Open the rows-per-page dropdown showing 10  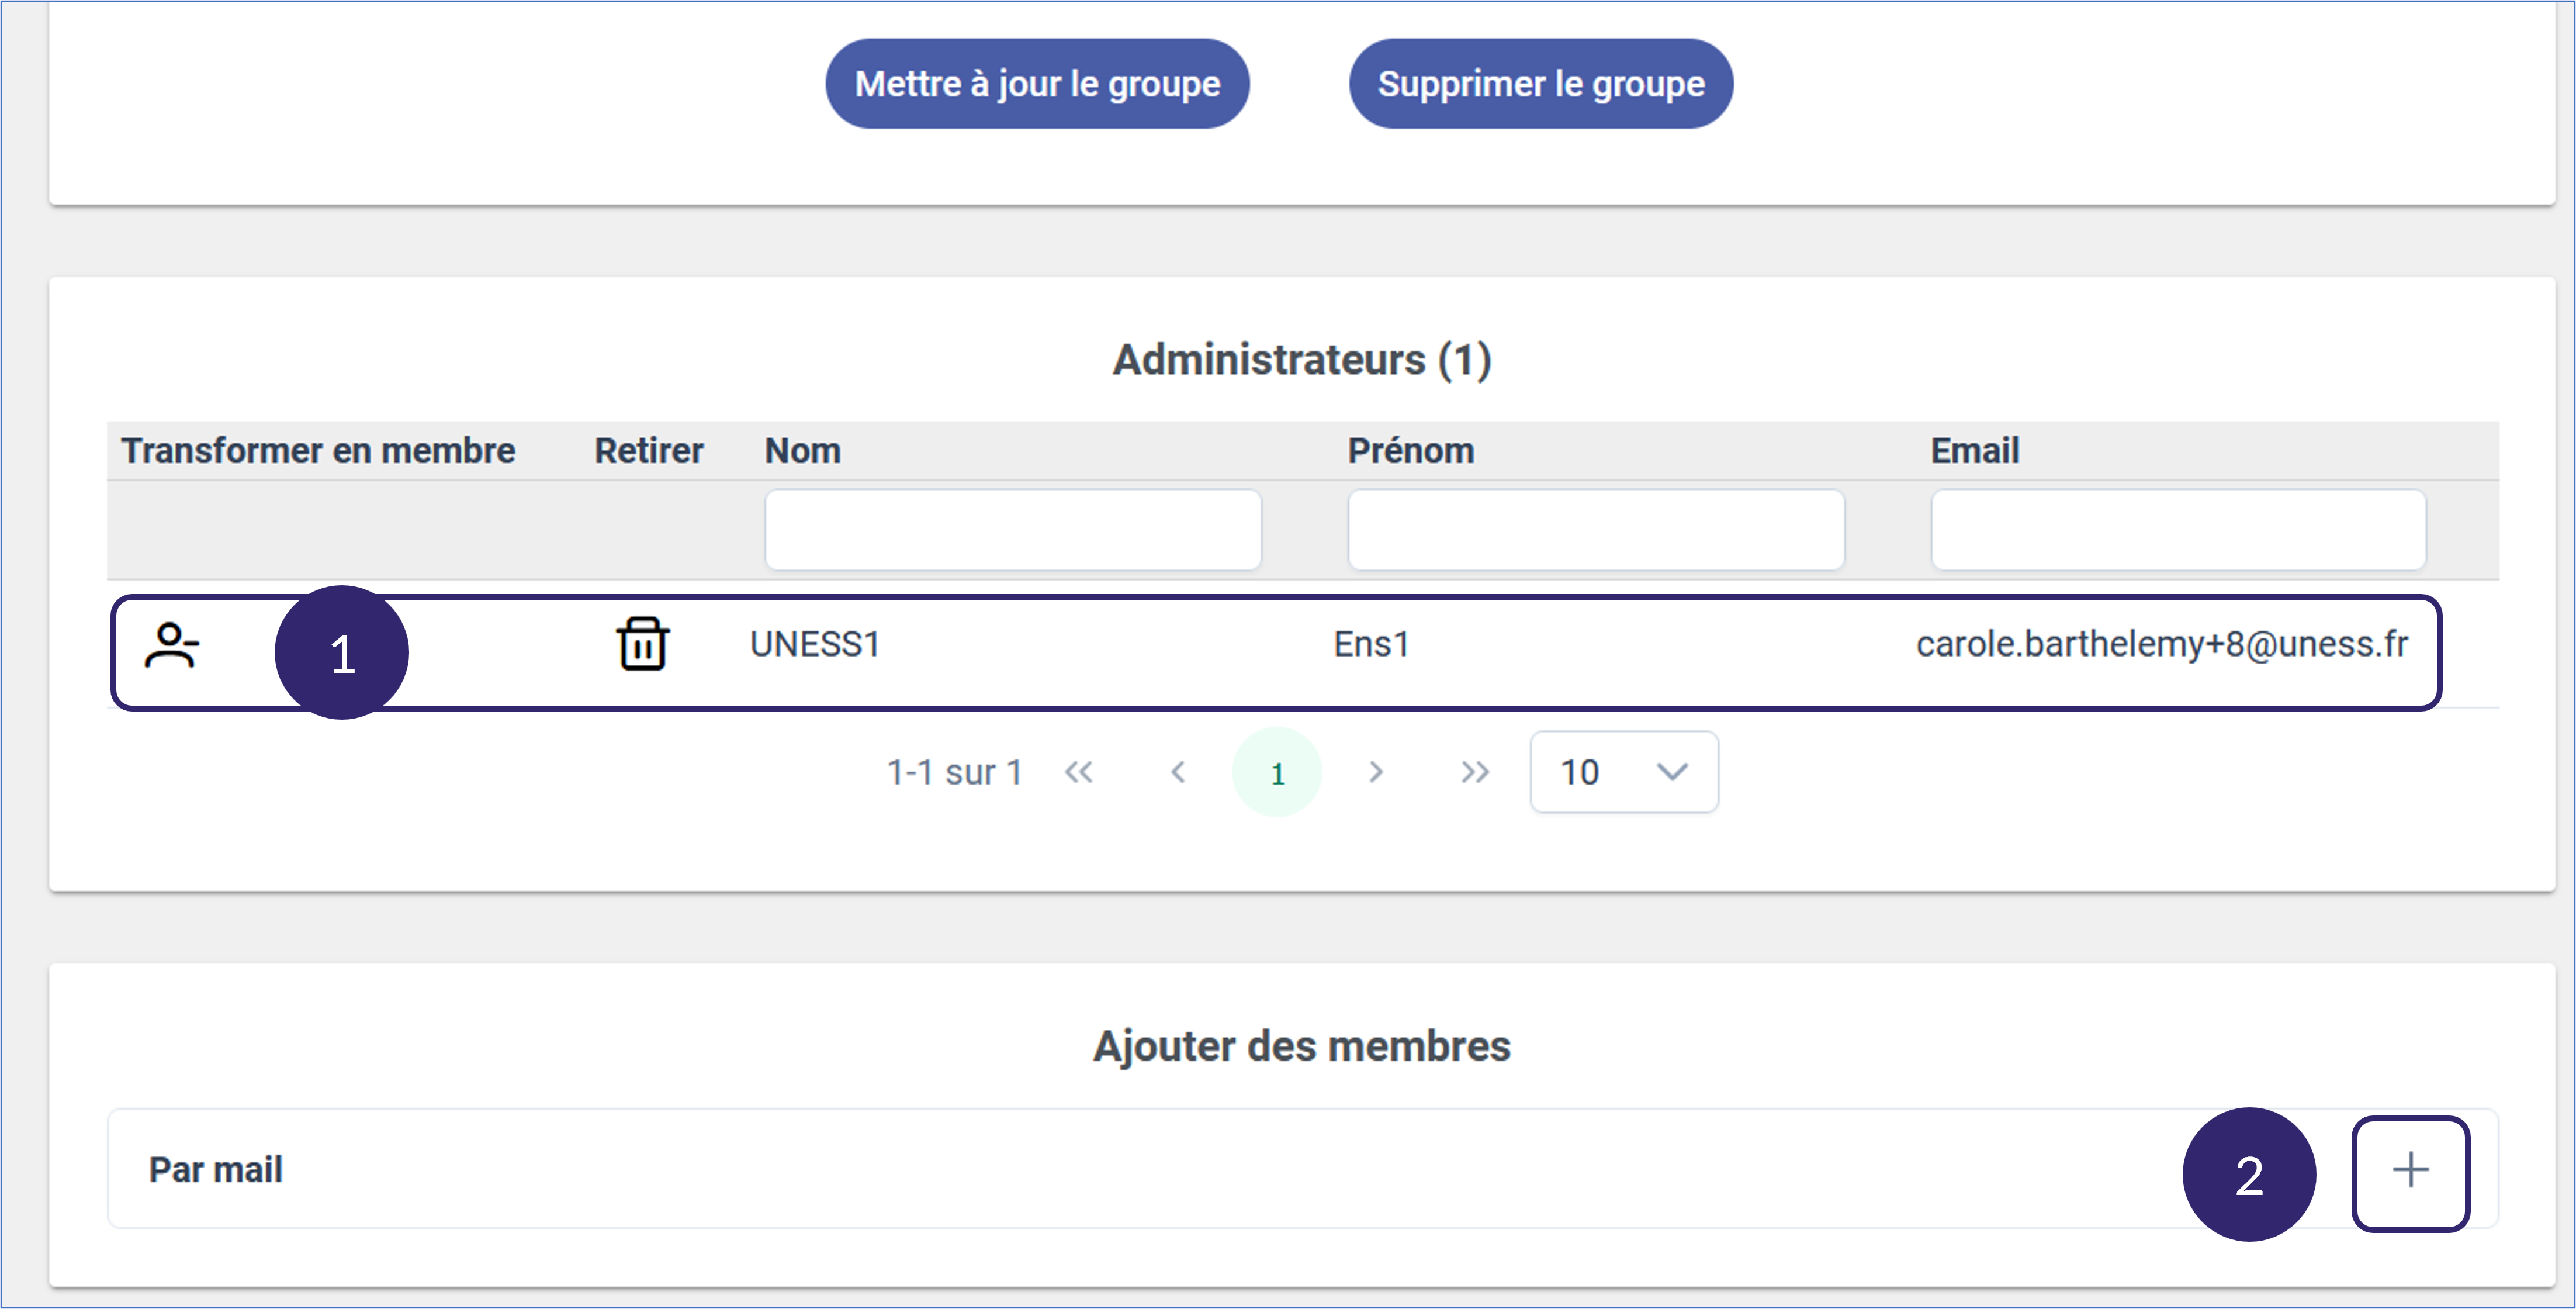click(1623, 772)
